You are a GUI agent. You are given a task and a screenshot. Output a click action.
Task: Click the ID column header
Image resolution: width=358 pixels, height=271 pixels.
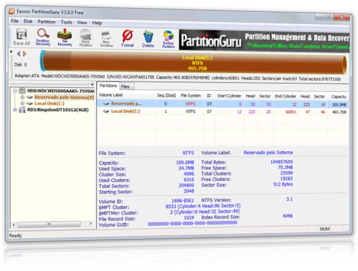(x=209, y=95)
